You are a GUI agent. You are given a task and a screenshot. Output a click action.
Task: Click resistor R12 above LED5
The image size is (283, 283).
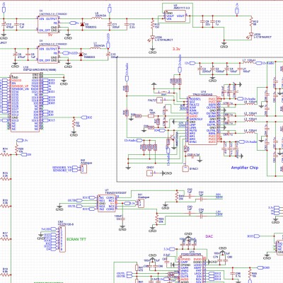pos(251,22)
